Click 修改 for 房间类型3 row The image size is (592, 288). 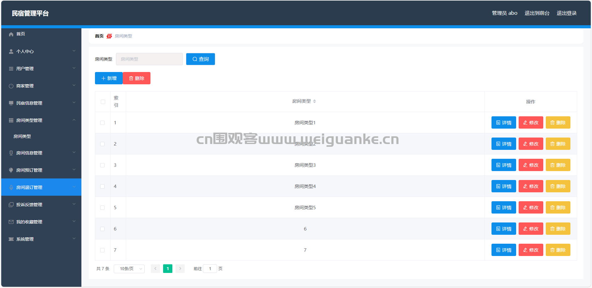(x=531, y=165)
